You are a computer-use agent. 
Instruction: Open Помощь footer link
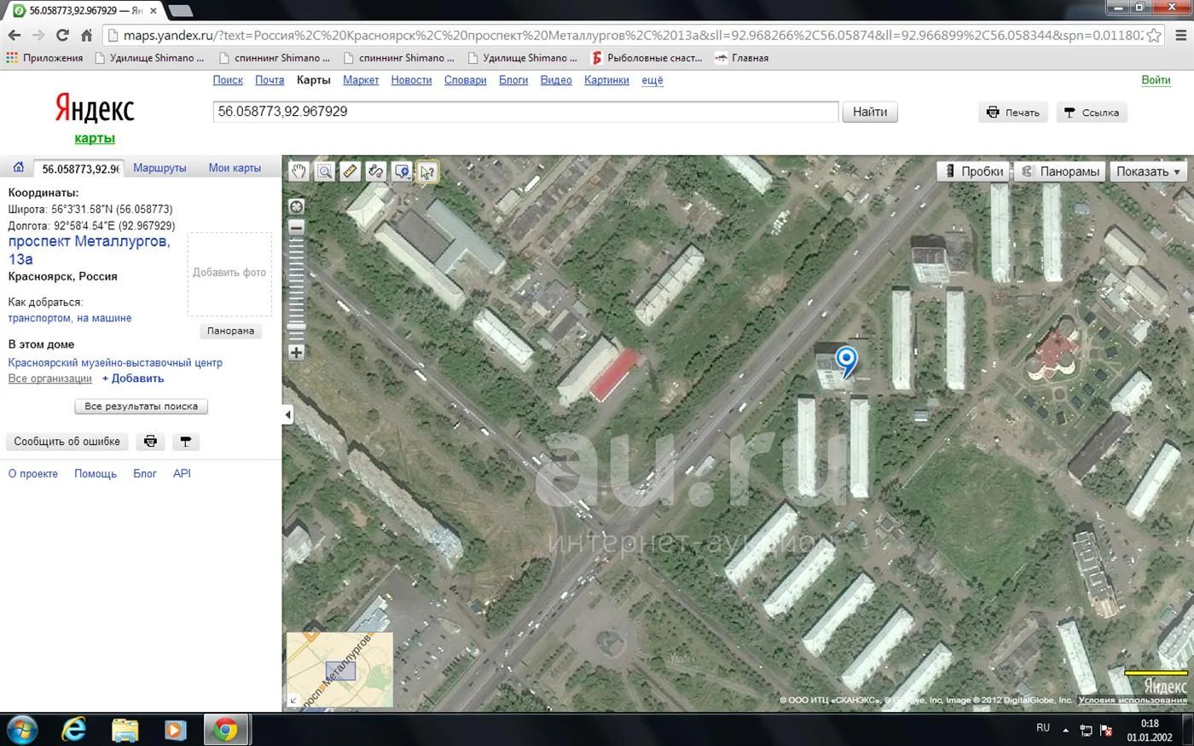96,473
